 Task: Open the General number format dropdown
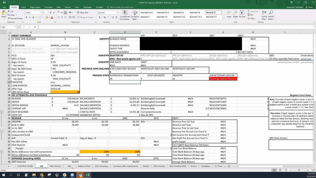[117, 12]
